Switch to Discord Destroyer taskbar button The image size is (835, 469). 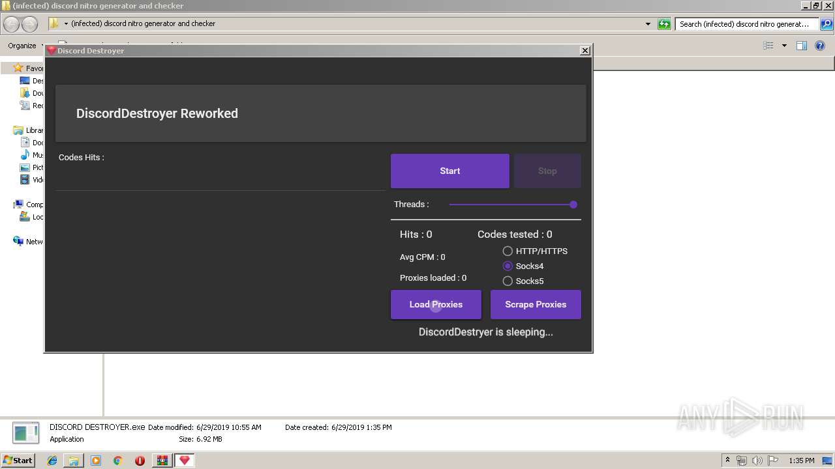185,461
